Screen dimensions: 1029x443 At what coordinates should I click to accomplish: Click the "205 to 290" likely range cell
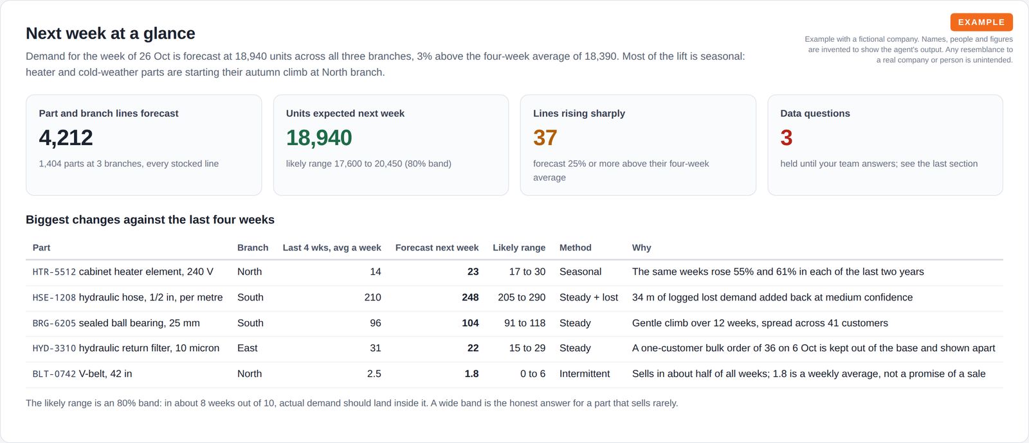[x=522, y=298]
